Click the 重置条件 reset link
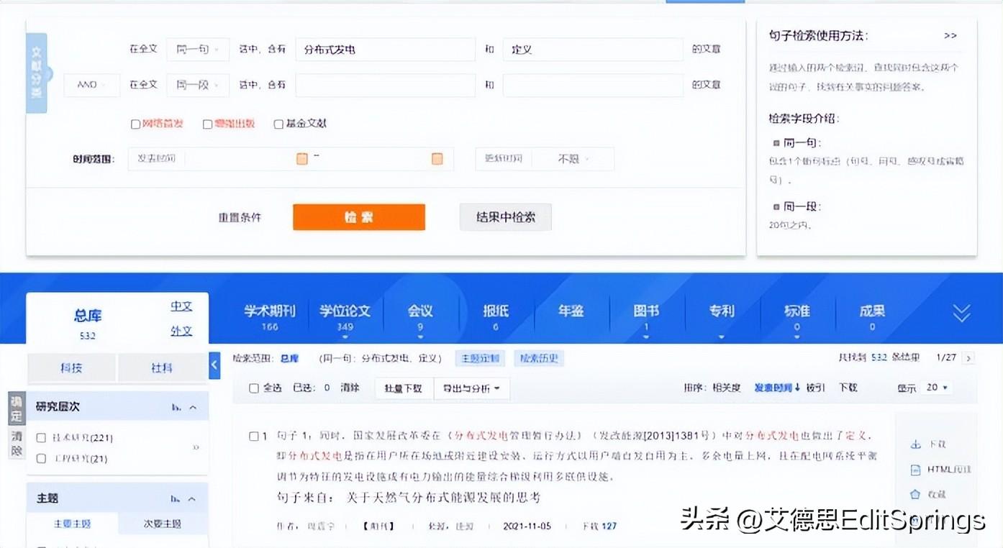The height and width of the screenshot is (548, 1003). coord(240,217)
